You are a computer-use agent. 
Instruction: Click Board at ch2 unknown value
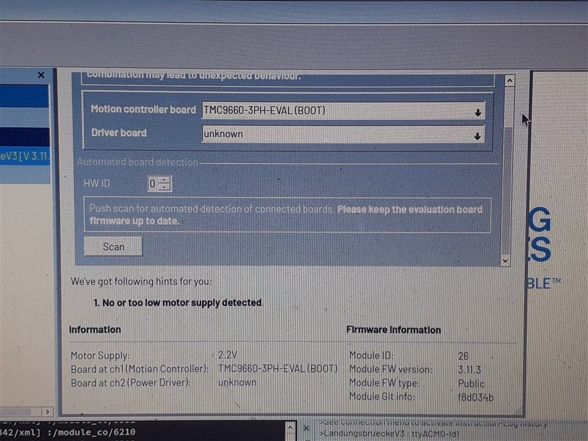tap(238, 382)
